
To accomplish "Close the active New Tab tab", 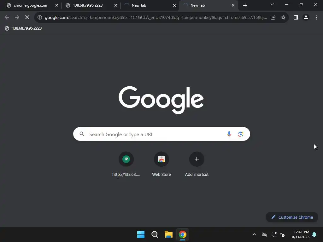I will 233,5.
